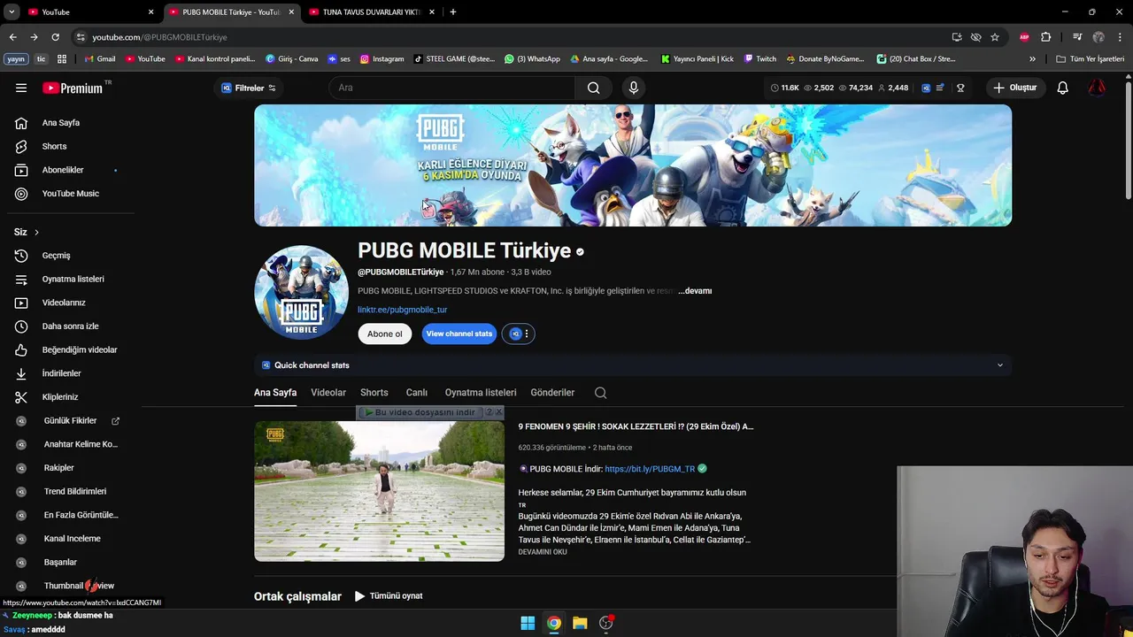Select the Ana Sayfa channel tab
This screenshot has width=1133, height=637.
(x=275, y=393)
